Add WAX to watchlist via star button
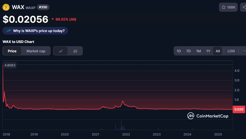 click(x=228, y=7)
